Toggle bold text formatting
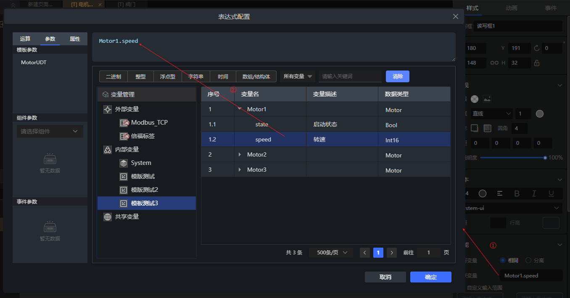 pos(517,193)
